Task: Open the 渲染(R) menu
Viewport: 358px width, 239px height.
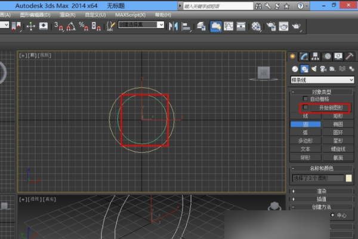Action: (x=67, y=15)
